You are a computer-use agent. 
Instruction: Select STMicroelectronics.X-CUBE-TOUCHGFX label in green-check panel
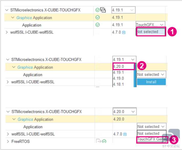click(45, 10)
